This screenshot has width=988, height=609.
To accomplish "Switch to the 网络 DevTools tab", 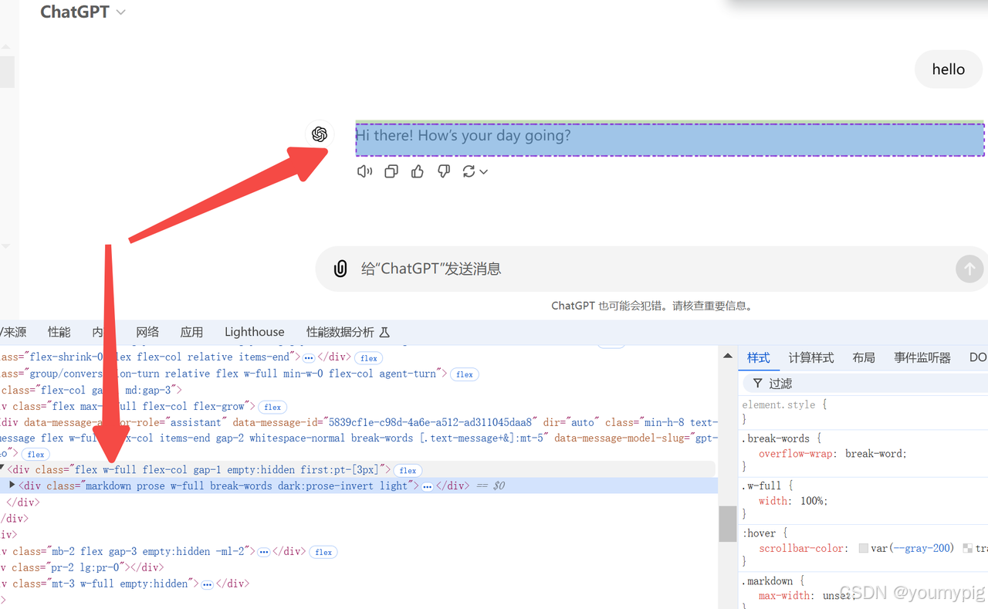I will (x=147, y=332).
